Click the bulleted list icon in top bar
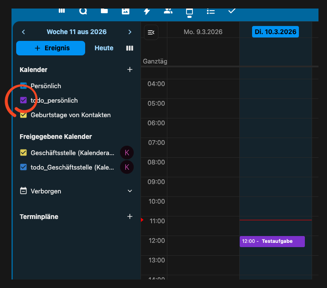 211,11
